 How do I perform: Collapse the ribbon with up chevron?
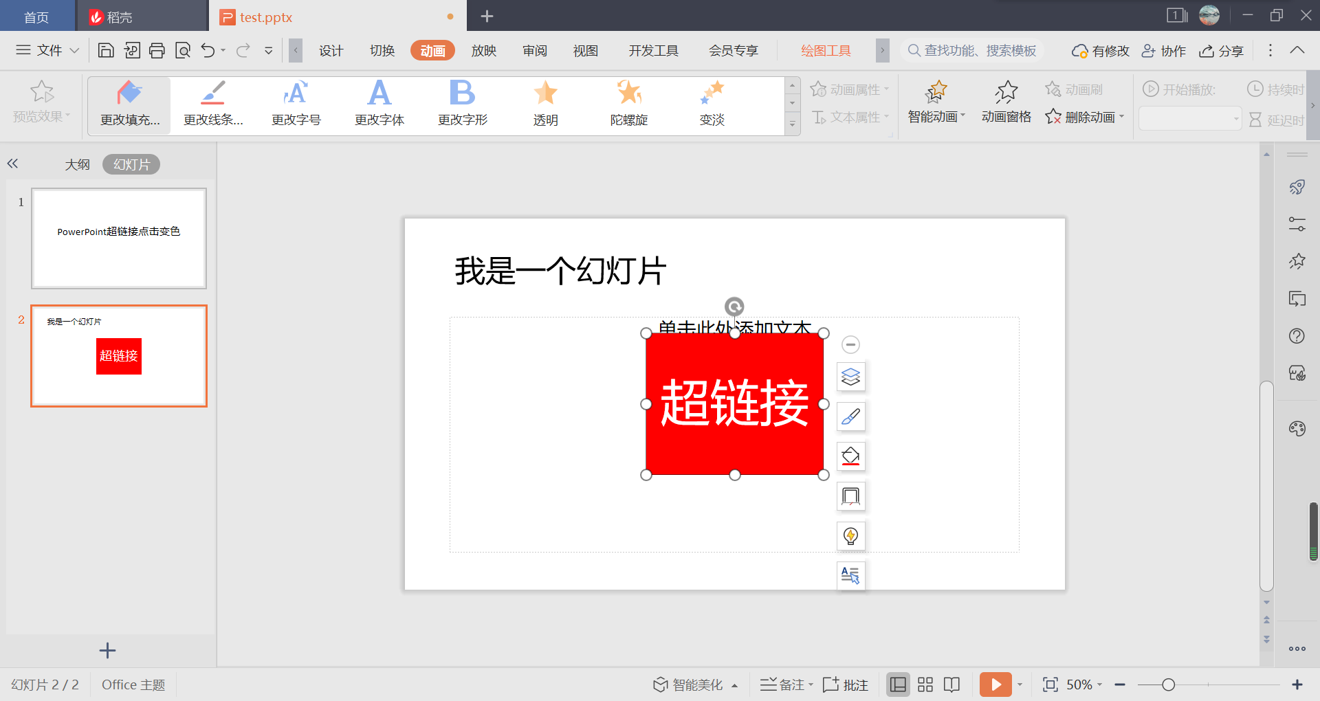(1297, 50)
